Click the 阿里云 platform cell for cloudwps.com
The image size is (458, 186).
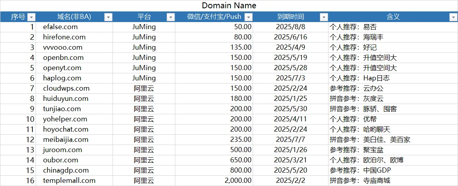click(x=144, y=88)
